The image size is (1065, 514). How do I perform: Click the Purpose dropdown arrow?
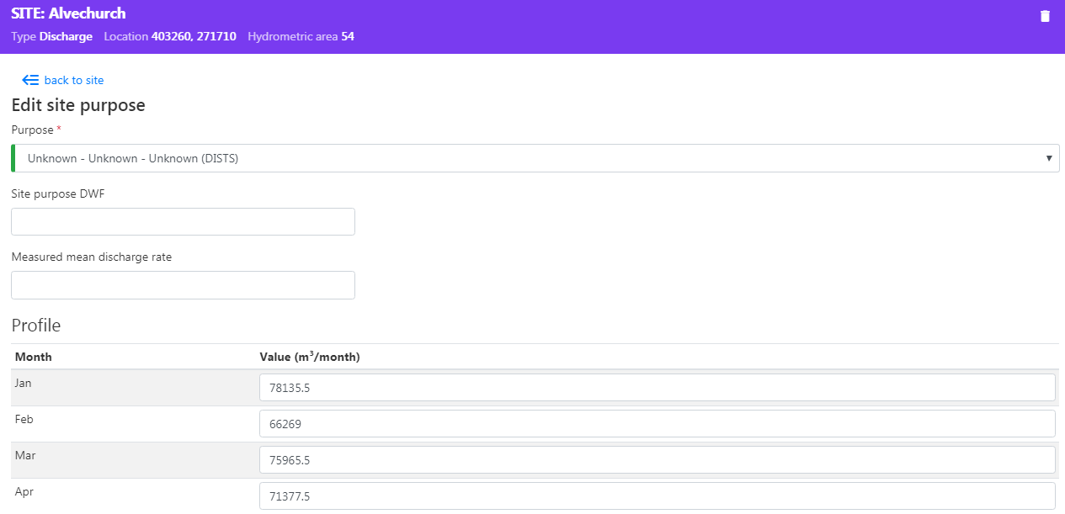1048,158
